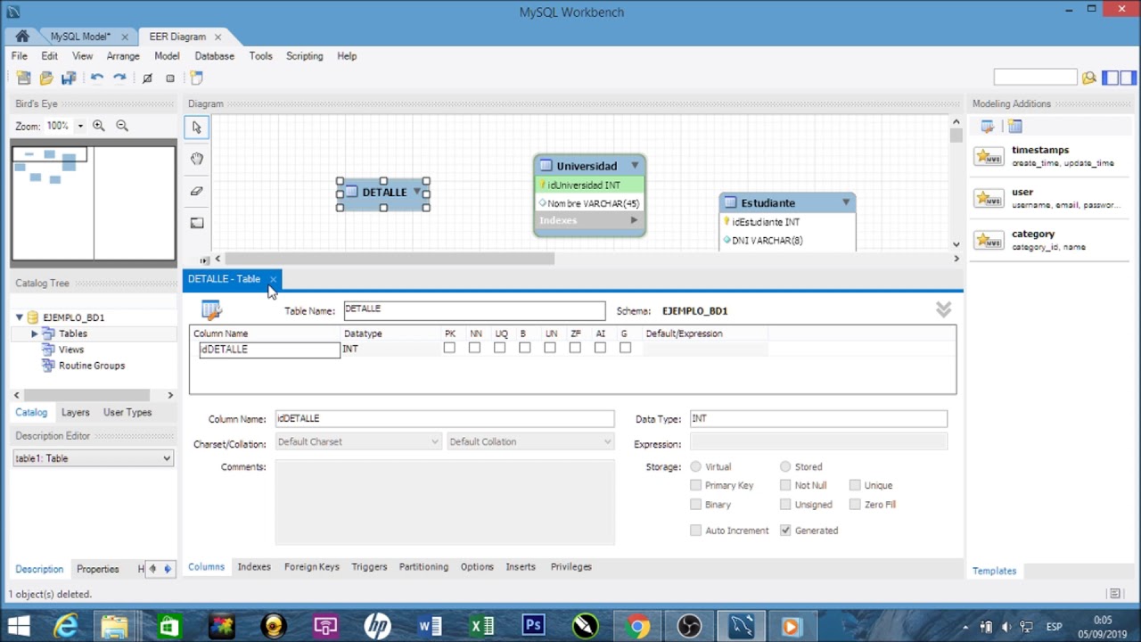The image size is (1141, 642).
Task: Open the Arrange menu
Action: [123, 56]
